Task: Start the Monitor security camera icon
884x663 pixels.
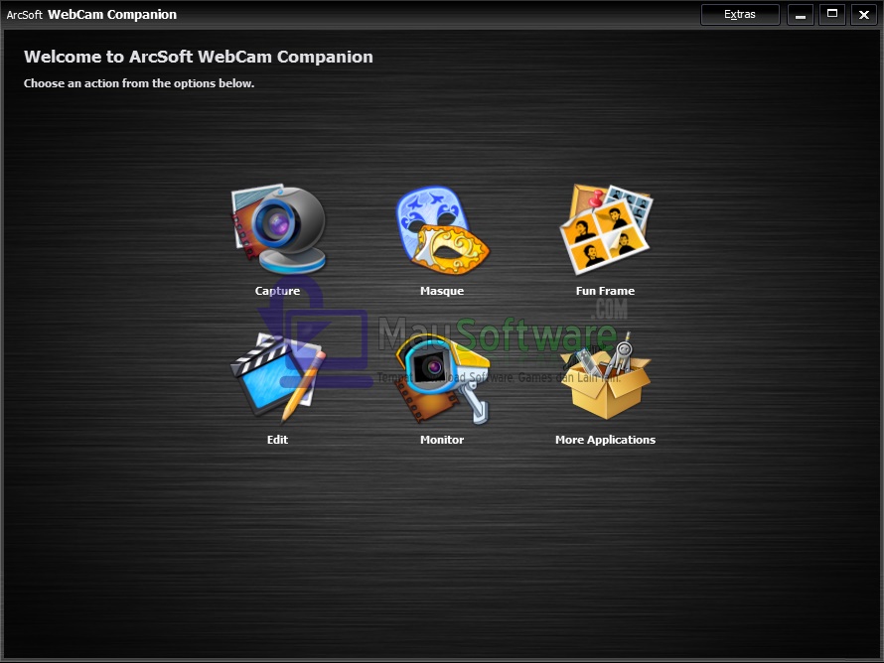Action: click(443, 378)
